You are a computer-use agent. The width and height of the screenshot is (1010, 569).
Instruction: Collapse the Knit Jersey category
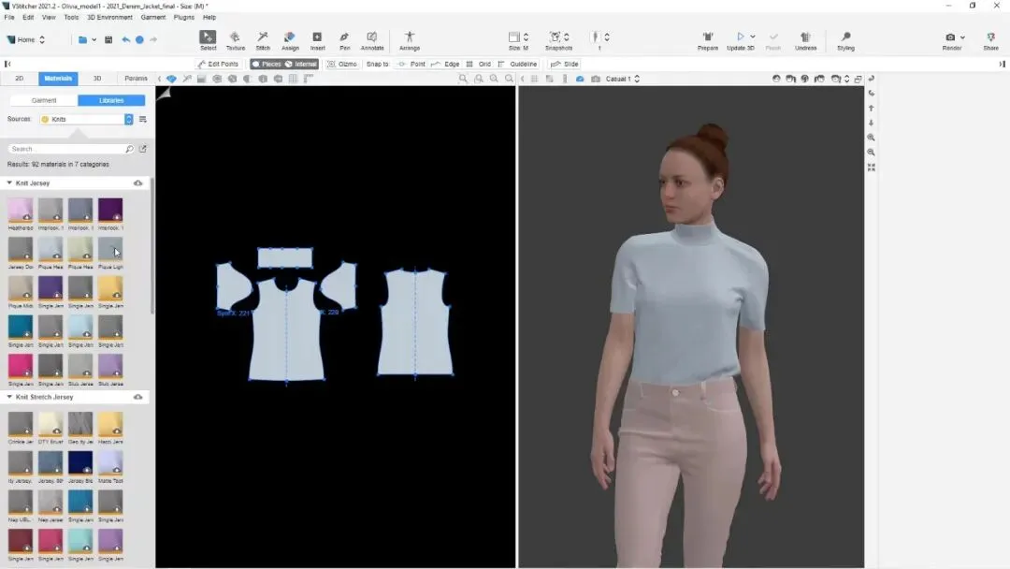tap(10, 183)
